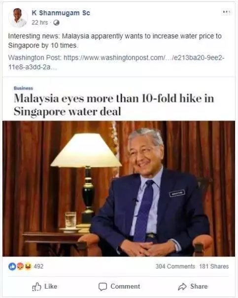Click the share arrow icon

click(182, 287)
